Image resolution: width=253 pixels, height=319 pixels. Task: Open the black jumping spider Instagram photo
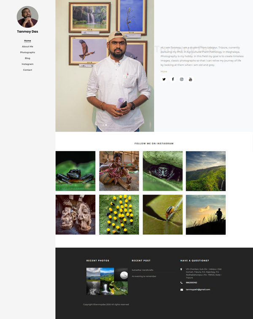75,171
